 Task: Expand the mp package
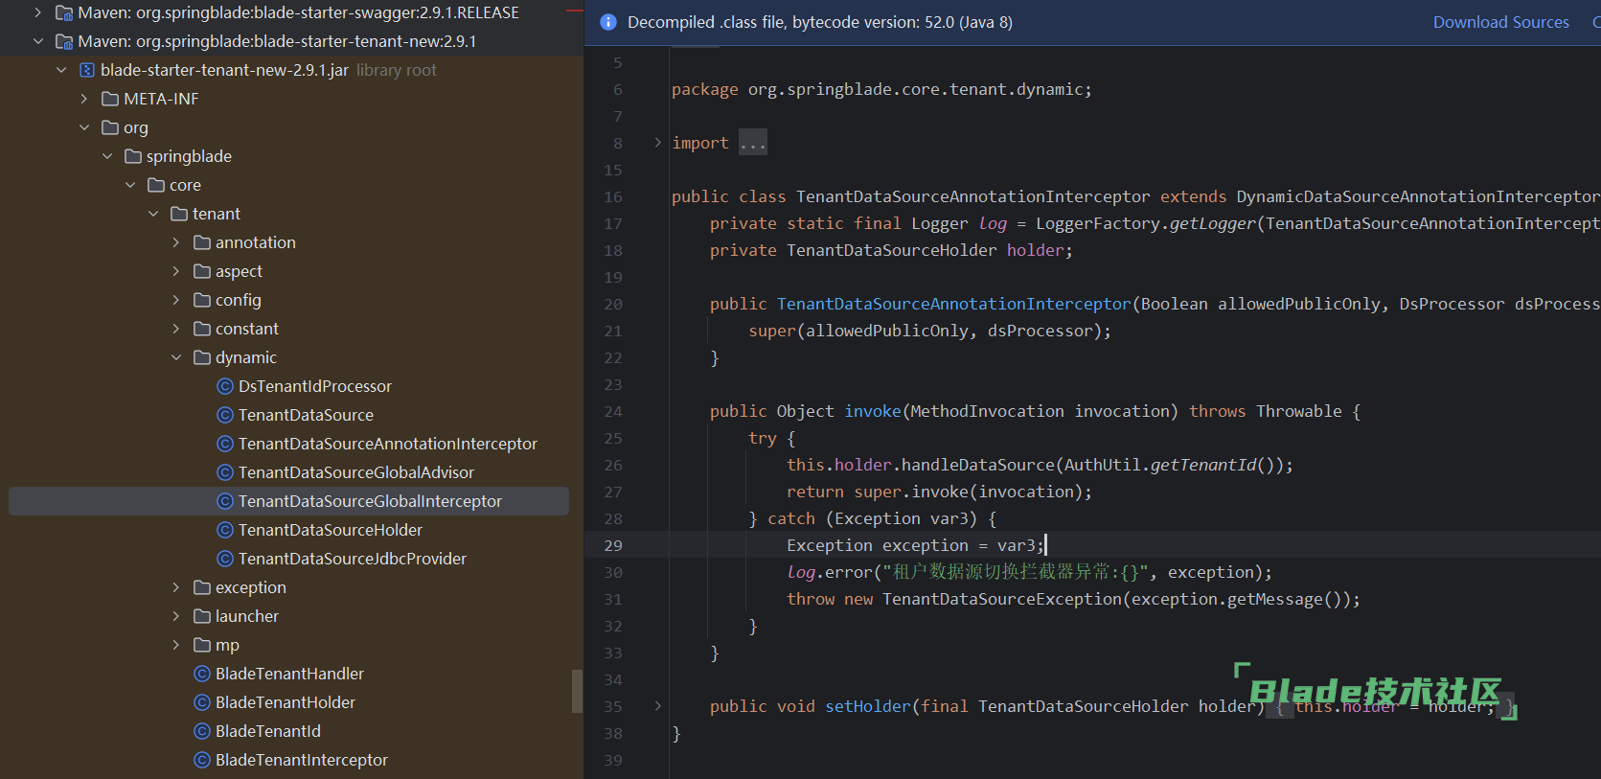tap(176, 645)
